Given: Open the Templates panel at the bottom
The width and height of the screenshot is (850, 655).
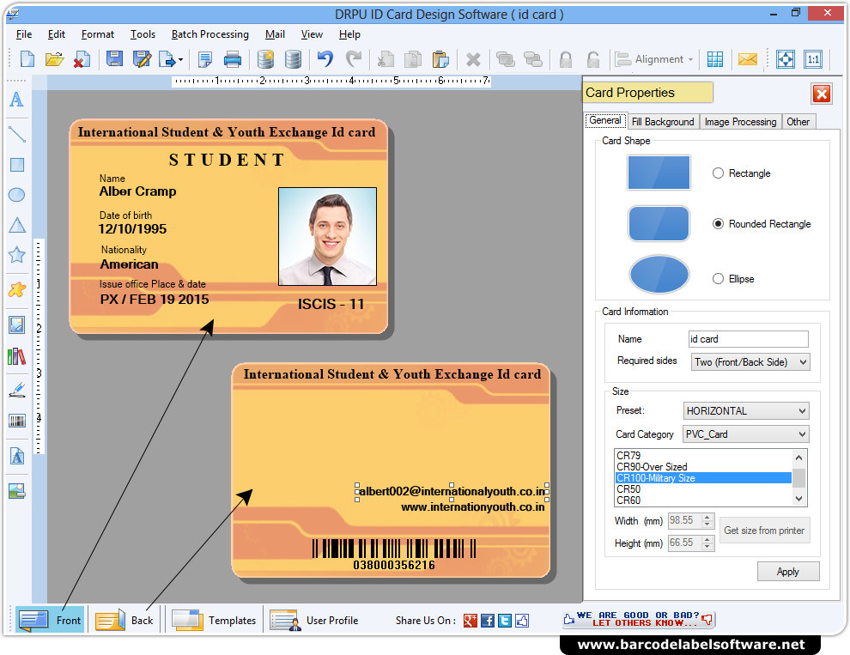Looking at the screenshot, I should click(213, 620).
